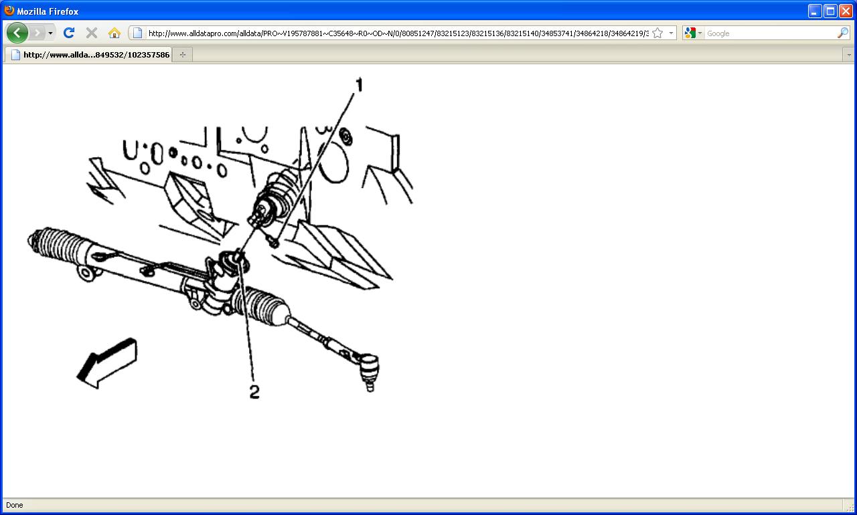Click the page identity icon in address bar

tap(137, 33)
